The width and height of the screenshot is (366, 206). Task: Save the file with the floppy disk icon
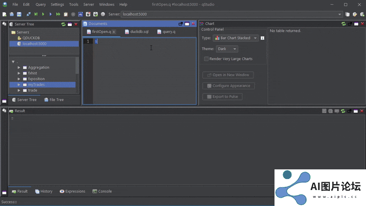point(19,14)
